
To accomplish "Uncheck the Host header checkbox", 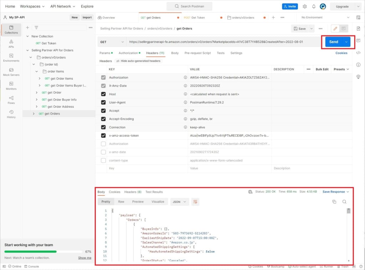I will [103, 94].
